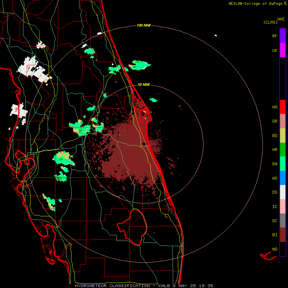288x288 pixels.
Task: Click the GR legend label
Action: pos(275,121)
